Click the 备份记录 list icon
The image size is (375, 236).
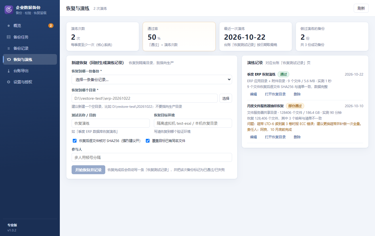pyautogui.click(x=9, y=48)
